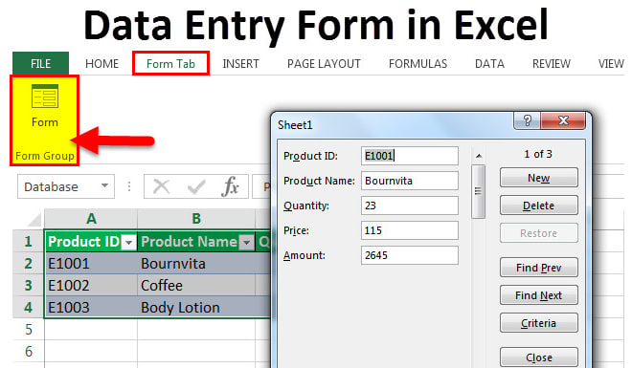Click into the Amount field
This screenshot has width=632, height=368.
pyautogui.click(x=410, y=255)
